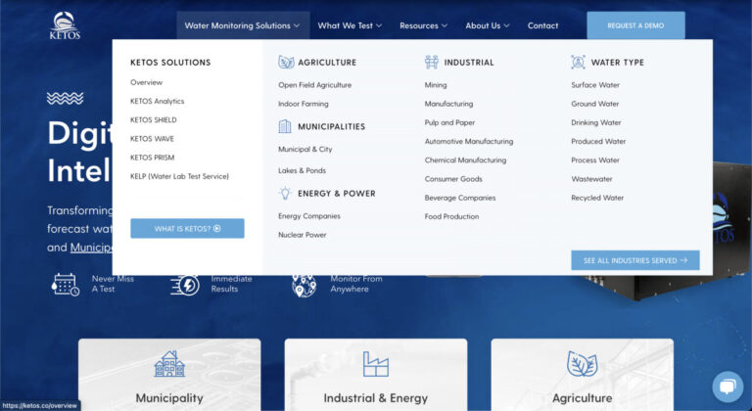This screenshot has width=752, height=411.
Task: Open the chat widget bubble
Action: (x=727, y=387)
